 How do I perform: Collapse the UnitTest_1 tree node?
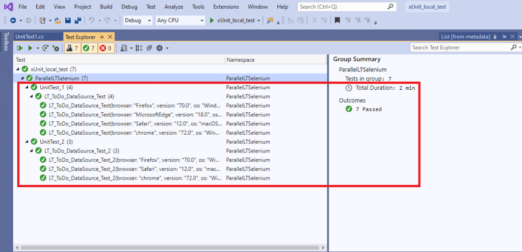pyautogui.click(x=28, y=87)
